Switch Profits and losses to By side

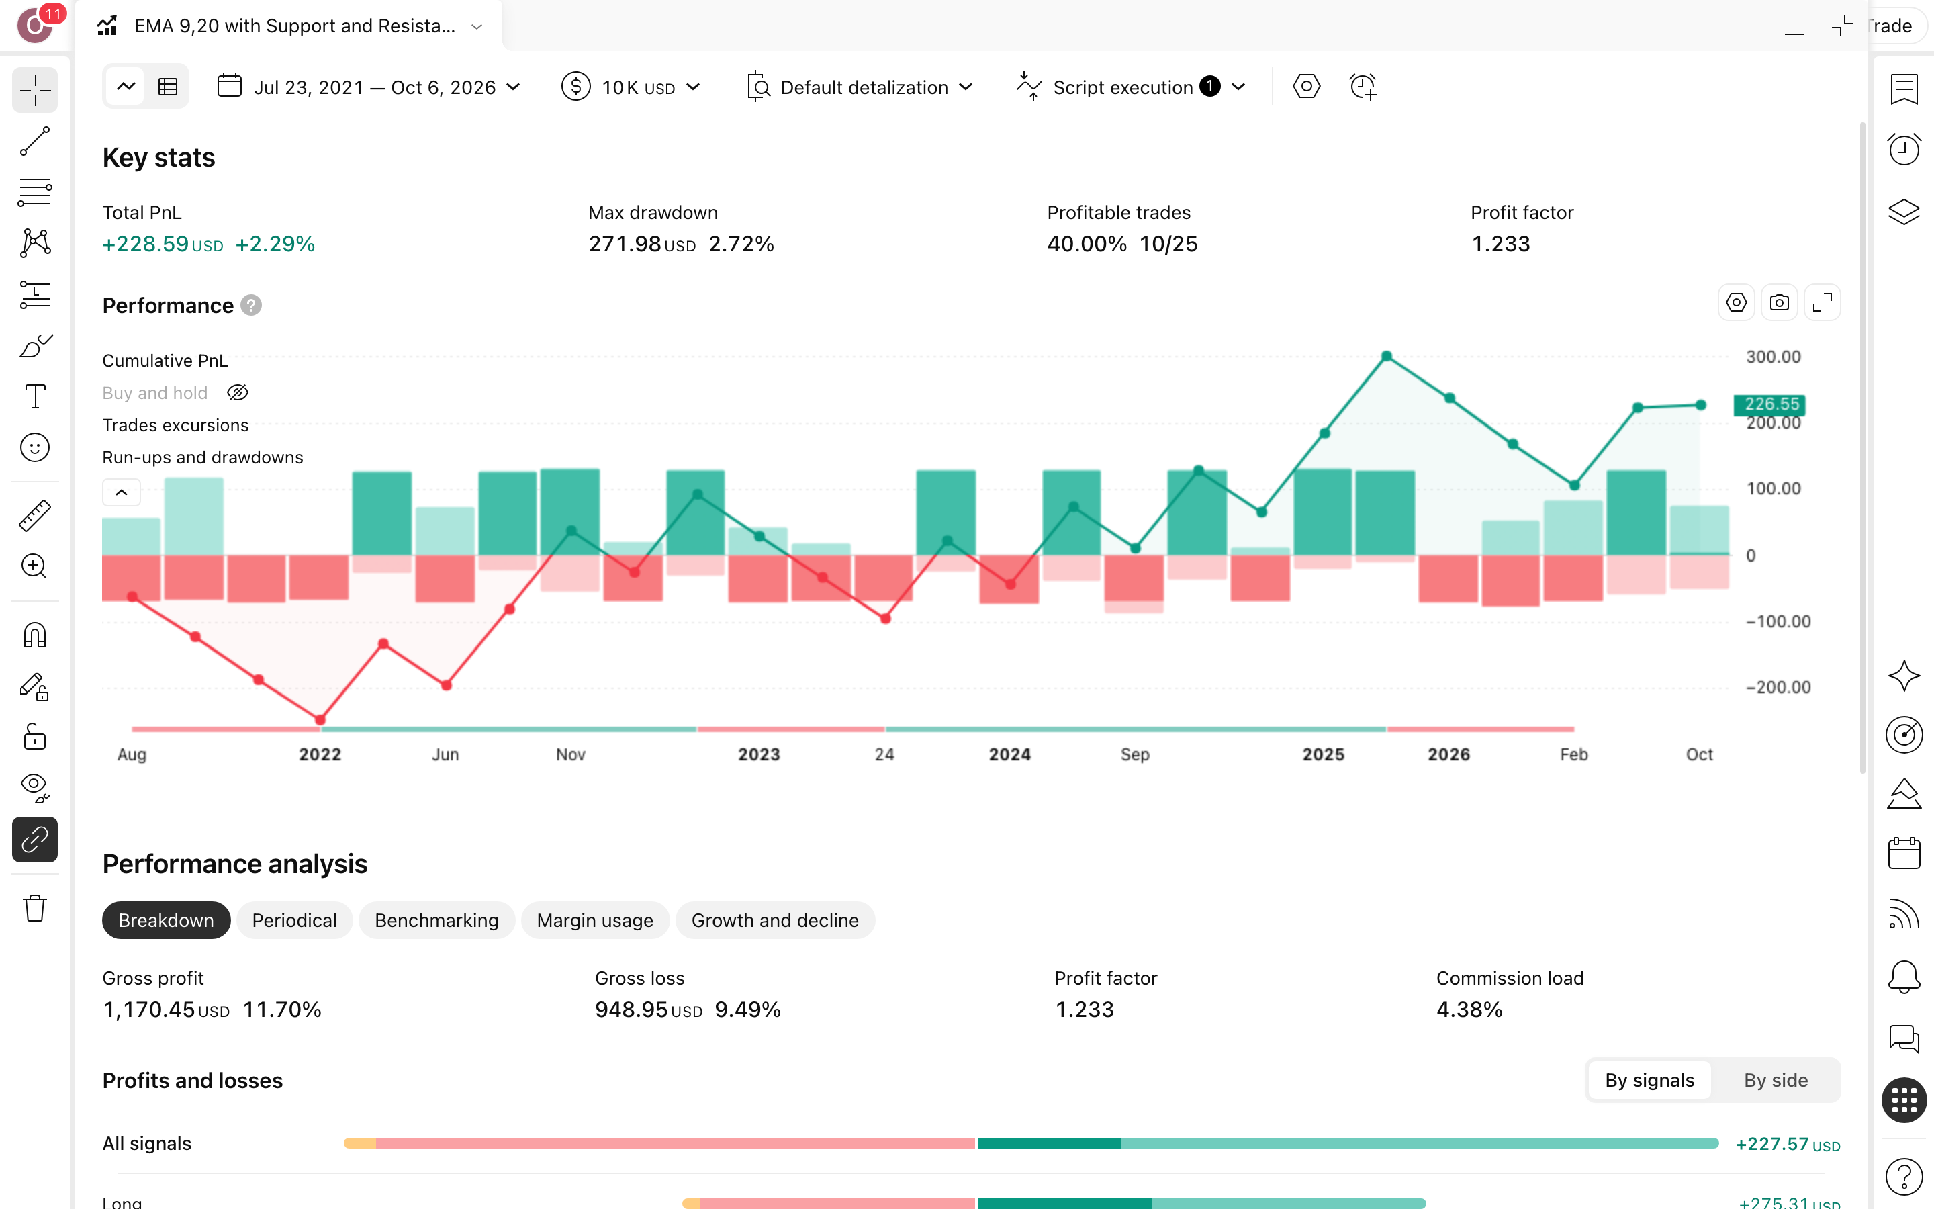click(x=1775, y=1080)
